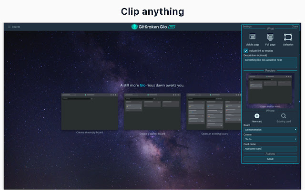The image size is (305, 190).
Task: Select the Visible page capture icon
Action: click(x=252, y=37)
